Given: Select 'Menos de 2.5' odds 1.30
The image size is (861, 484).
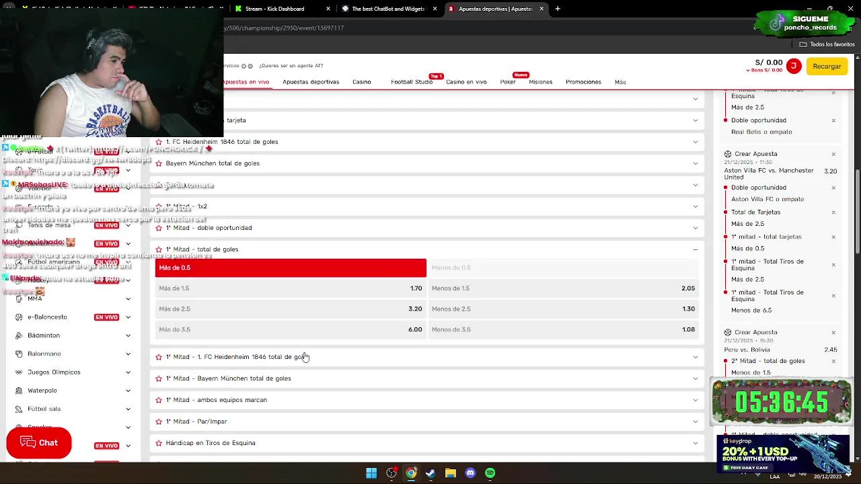Looking at the screenshot, I should coord(563,309).
